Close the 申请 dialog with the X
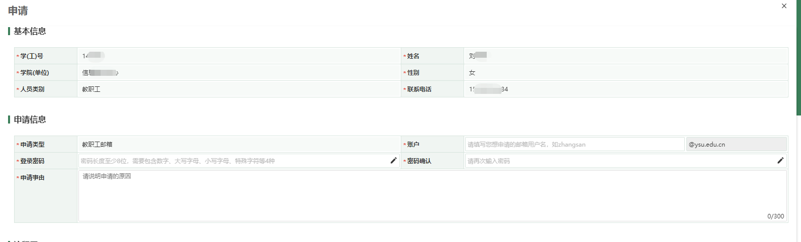 coord(784,6)
